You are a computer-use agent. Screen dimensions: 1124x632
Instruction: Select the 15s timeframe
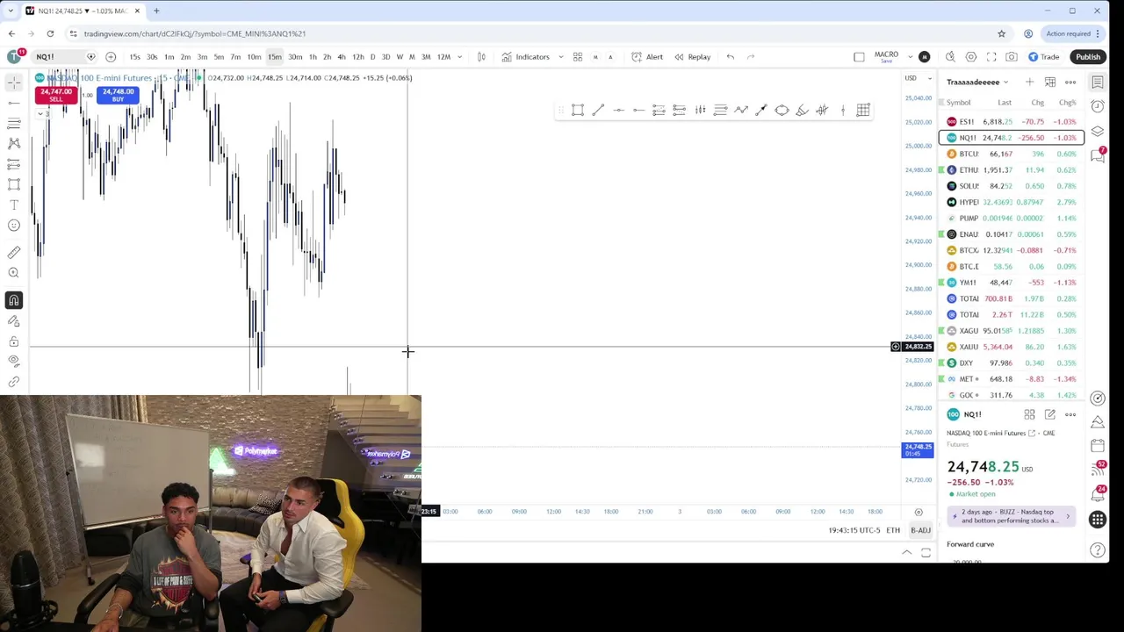coord(134,57)
